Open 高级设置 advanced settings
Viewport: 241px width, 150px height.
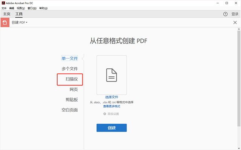113,114
